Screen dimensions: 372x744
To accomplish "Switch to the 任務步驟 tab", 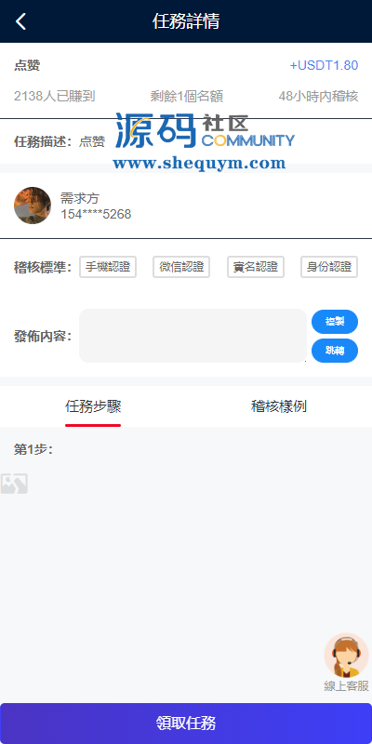I will click(93, 406).
